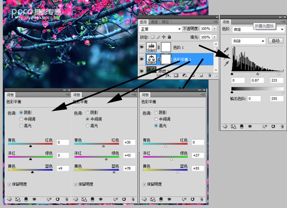Open panel menu of 阴影 color balance panel
Viewport: 287px width, 208px height.
[x=68, y=95]
